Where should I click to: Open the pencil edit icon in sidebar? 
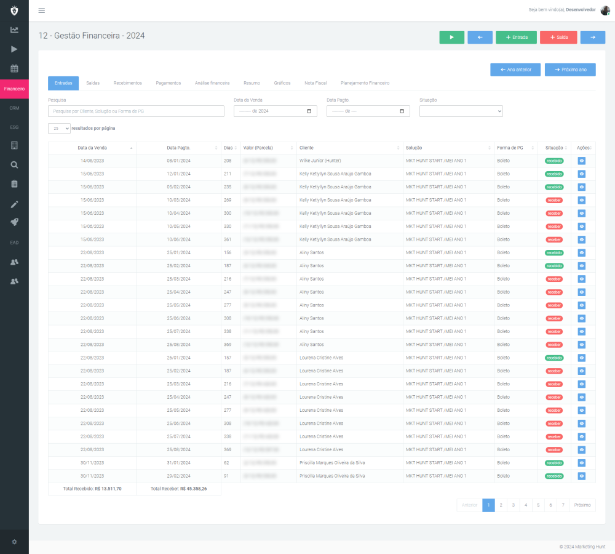(14, 204)
